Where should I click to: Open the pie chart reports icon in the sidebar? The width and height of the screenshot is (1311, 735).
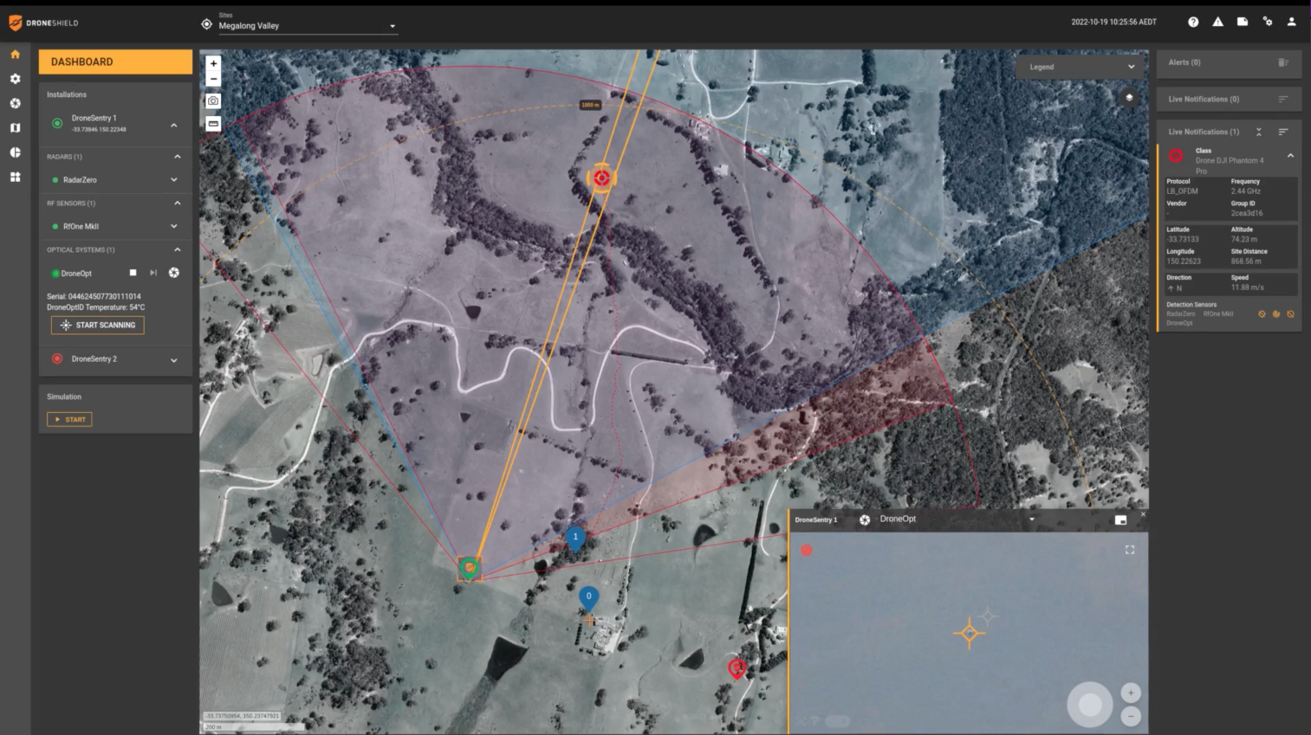pos(15,152)
